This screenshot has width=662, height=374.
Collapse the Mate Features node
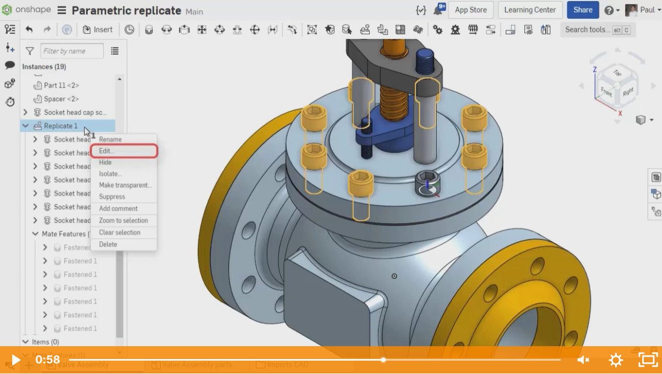35,234
